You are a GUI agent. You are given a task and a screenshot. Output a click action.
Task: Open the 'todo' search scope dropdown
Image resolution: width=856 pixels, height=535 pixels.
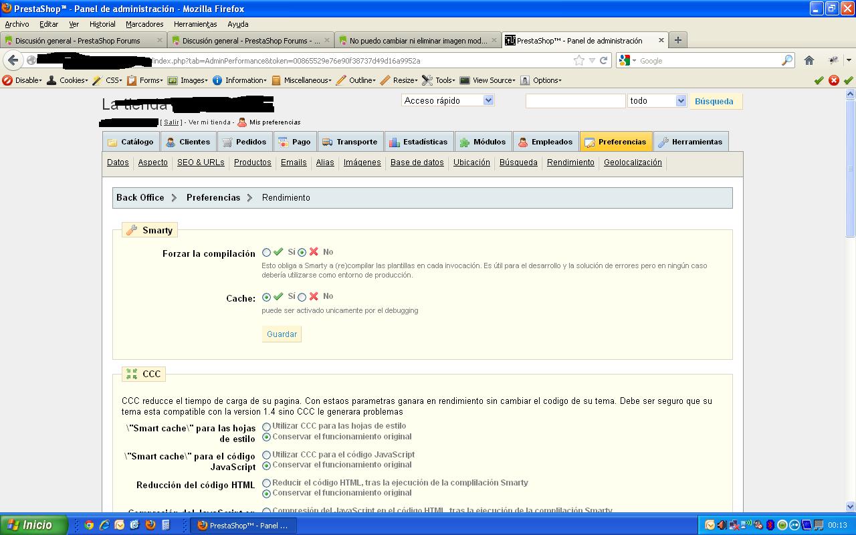click(657, 101)
